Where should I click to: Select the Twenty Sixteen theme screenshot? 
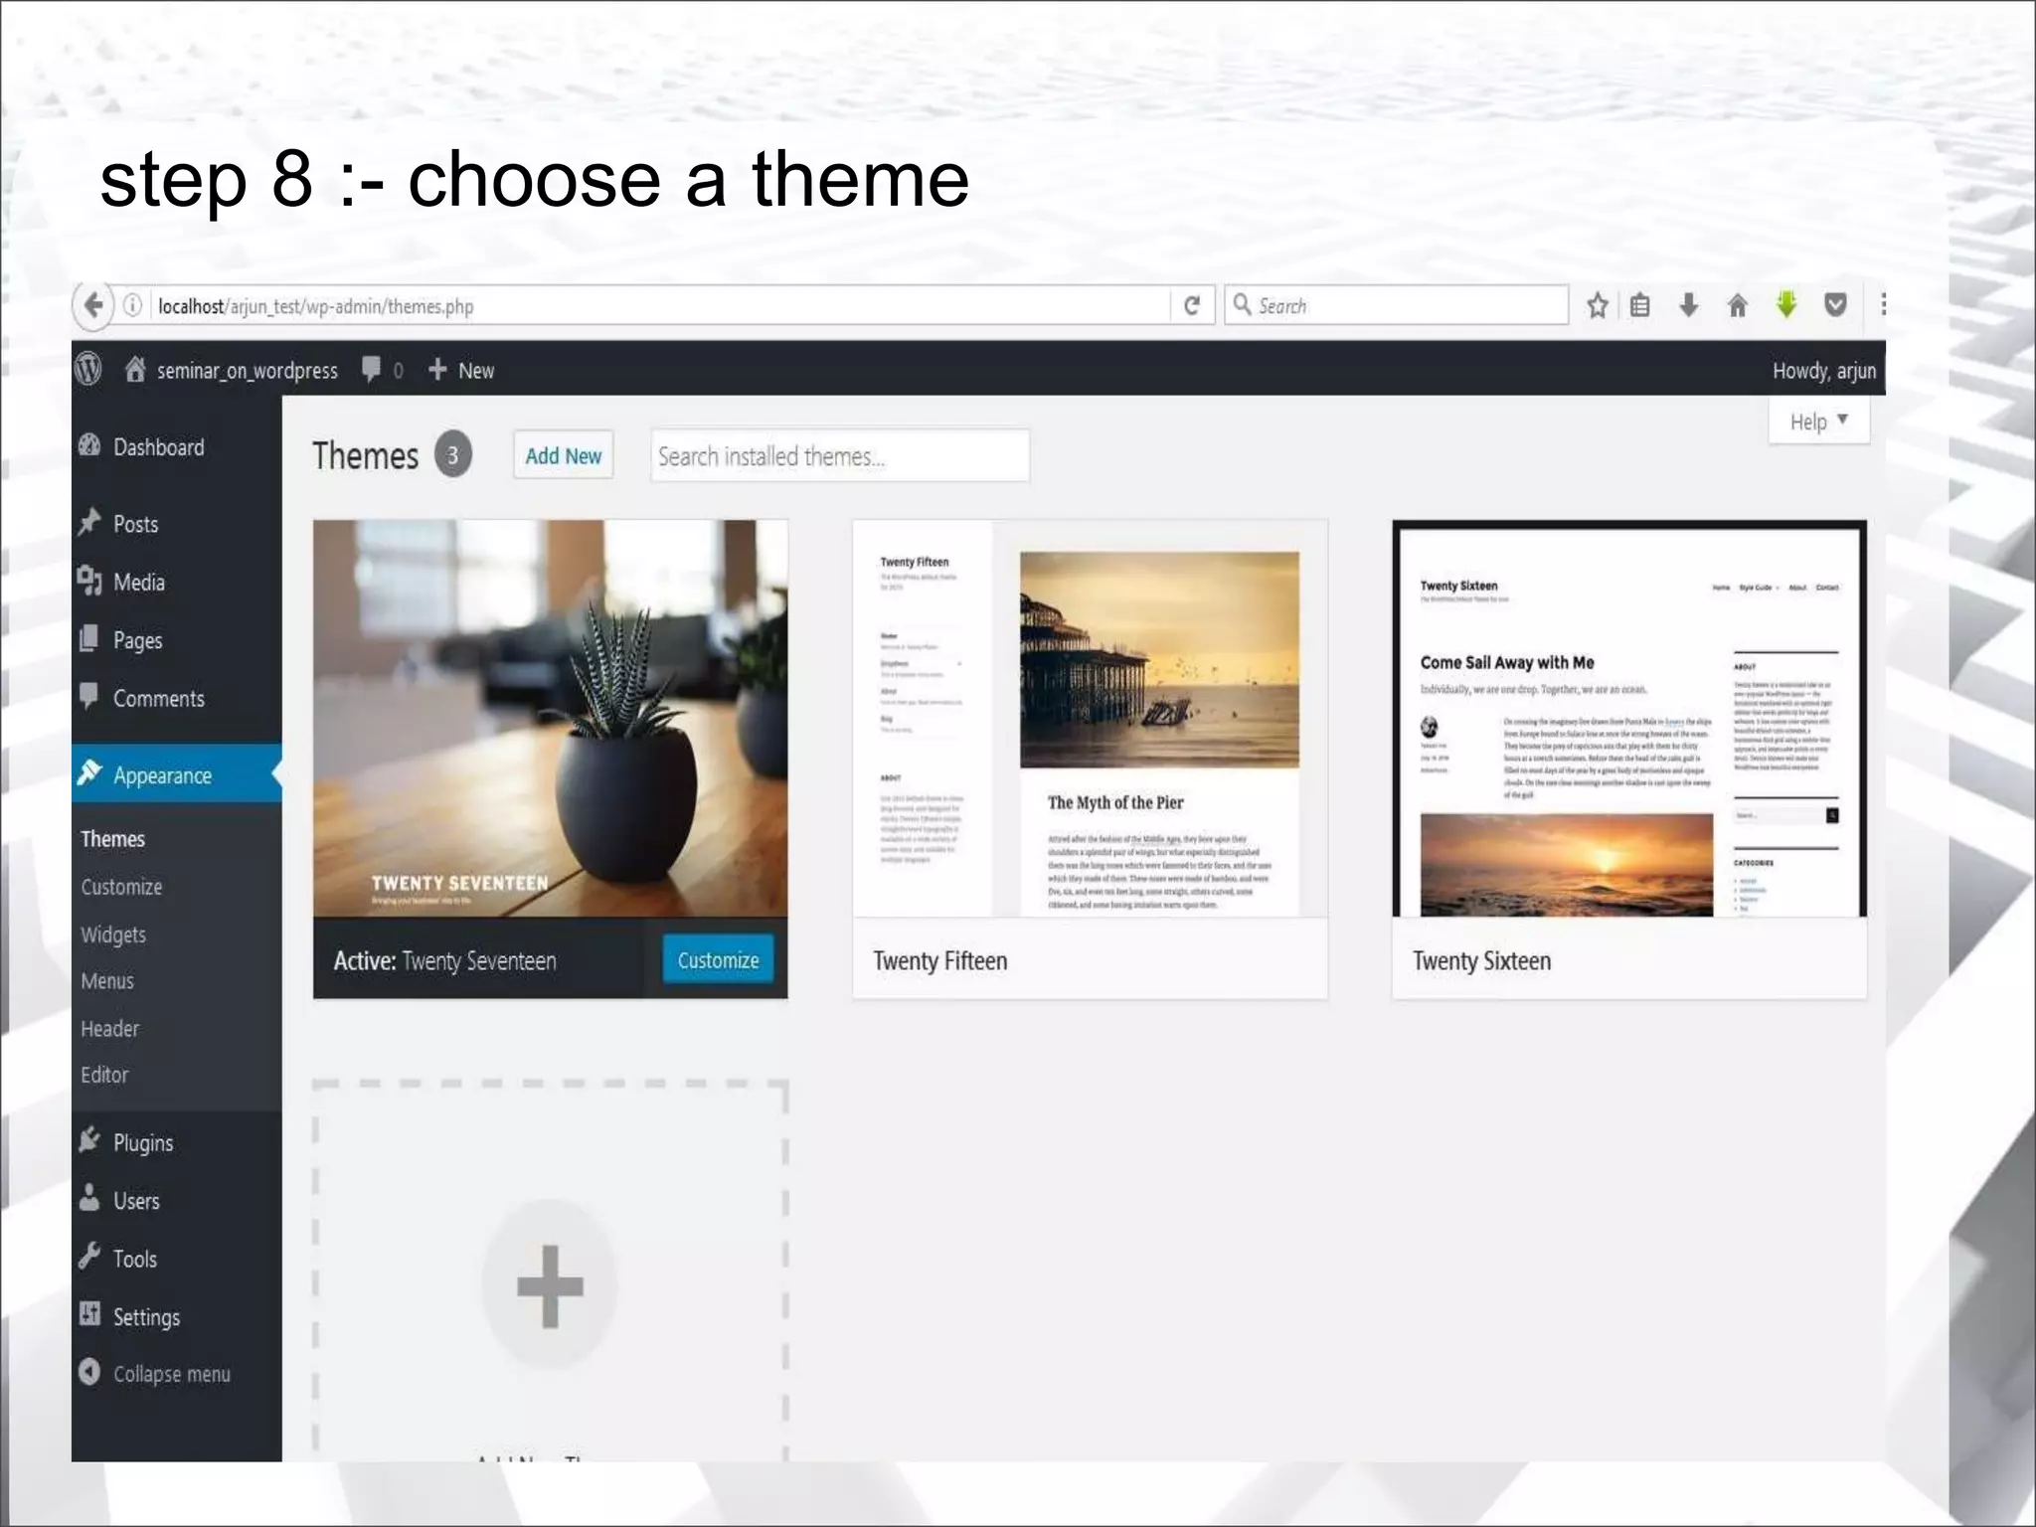click(x=1629, y=718)
